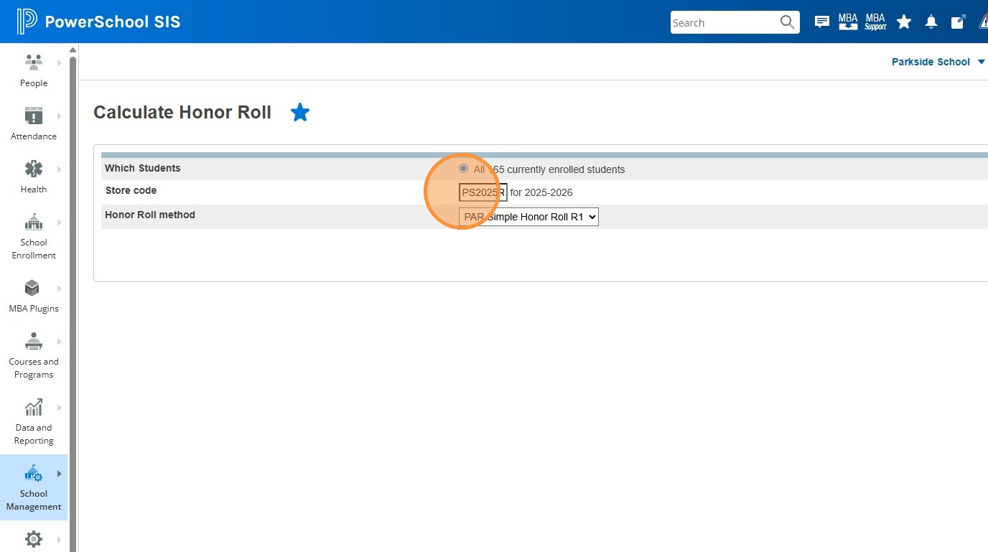Click the Store code label
Image resolution: width=988 pixels, height=552 pixels.
(131, 190)
